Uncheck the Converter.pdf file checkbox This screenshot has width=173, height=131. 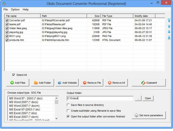click(7, 20)
